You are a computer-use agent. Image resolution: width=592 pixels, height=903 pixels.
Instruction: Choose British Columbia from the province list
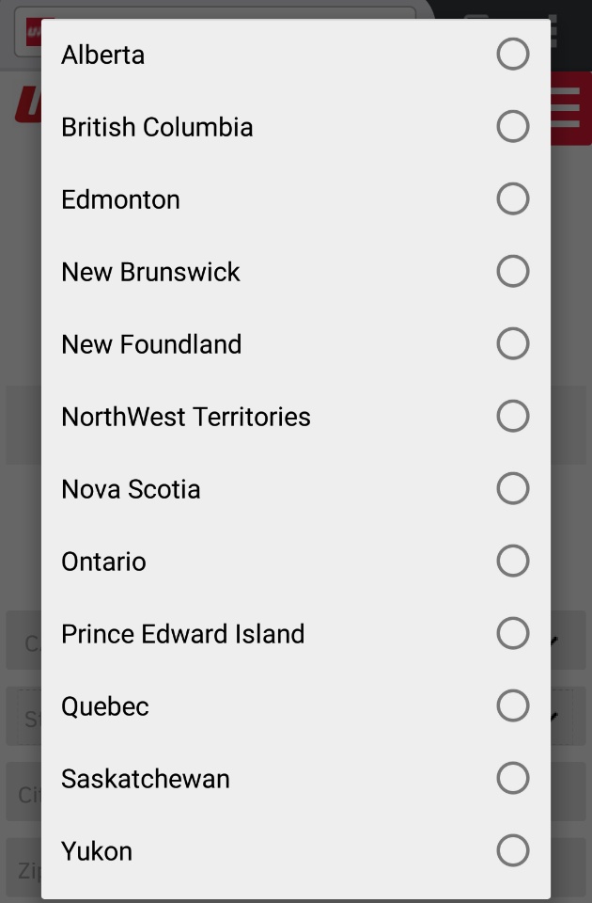click(512, 127)
